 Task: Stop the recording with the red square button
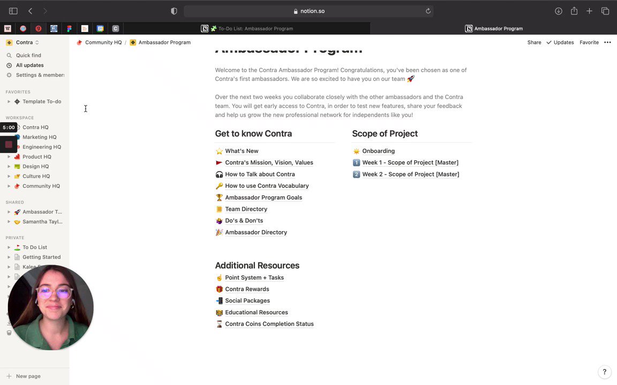pos(9,144)
